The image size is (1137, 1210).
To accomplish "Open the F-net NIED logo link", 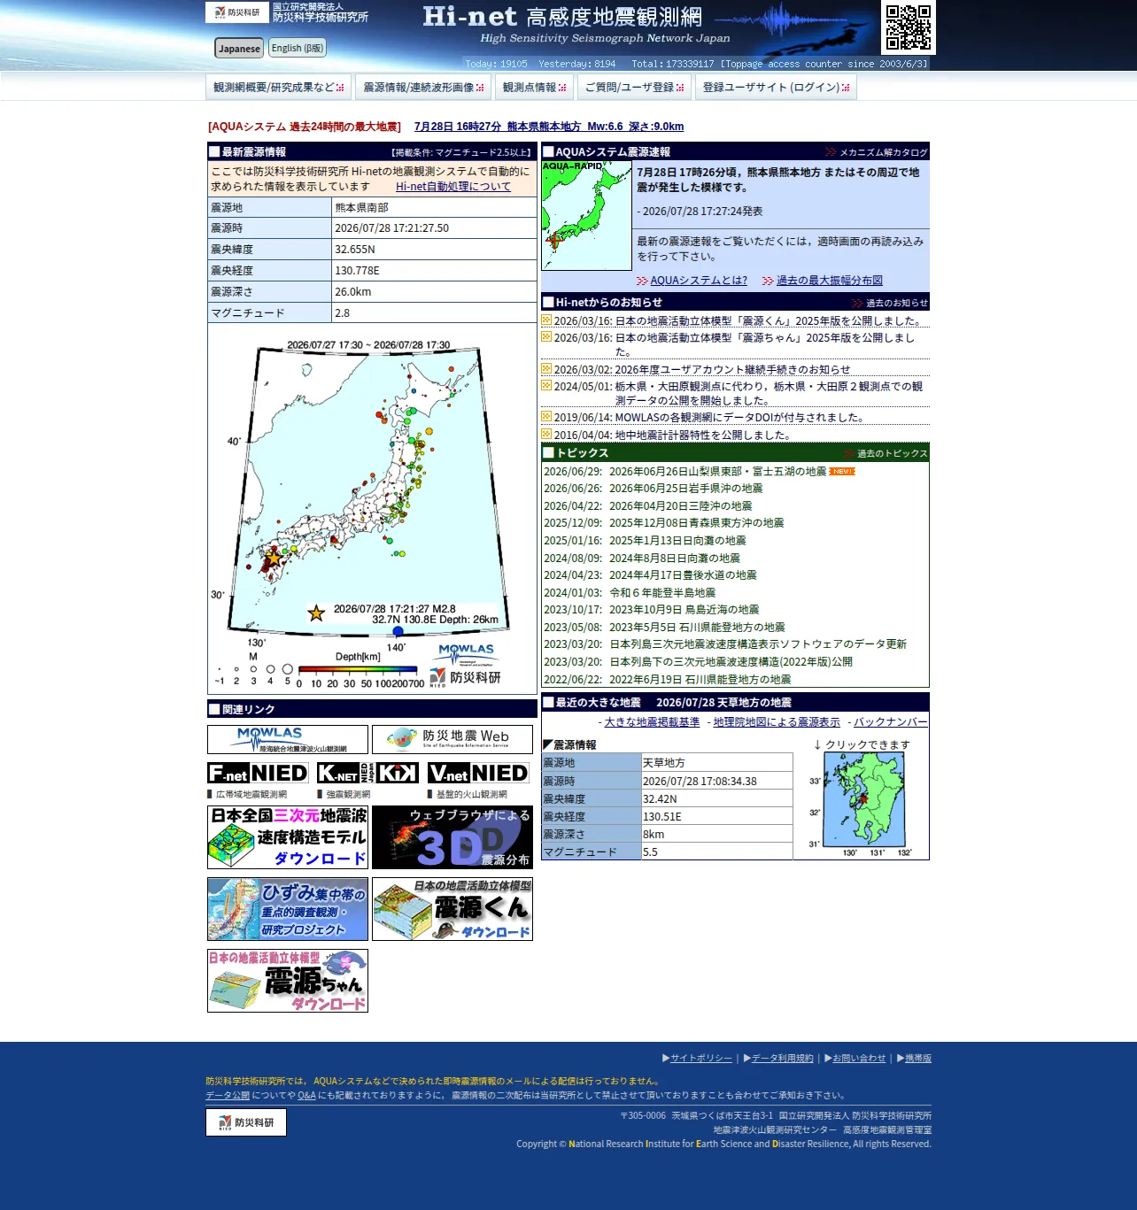I will click(x=258, y=773).
